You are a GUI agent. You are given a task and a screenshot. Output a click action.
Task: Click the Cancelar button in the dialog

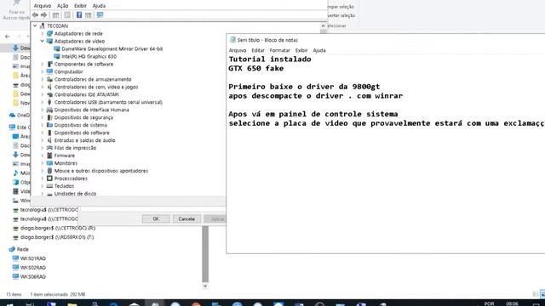coord(186,219)
